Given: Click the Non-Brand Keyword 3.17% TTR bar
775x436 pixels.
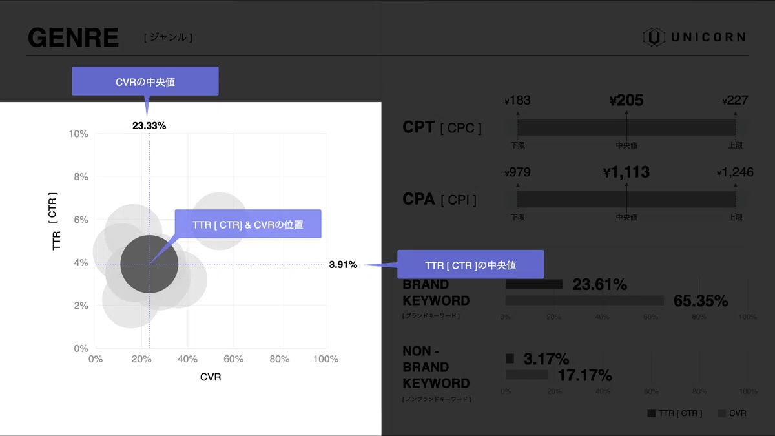Looking at the screenshot, I should click(510, 358).
